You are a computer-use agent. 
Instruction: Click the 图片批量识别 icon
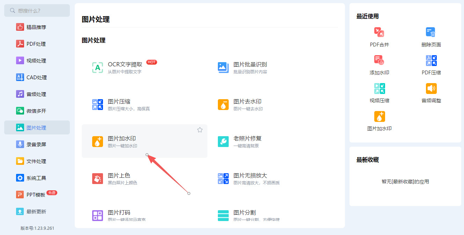[x=223, y=67]
